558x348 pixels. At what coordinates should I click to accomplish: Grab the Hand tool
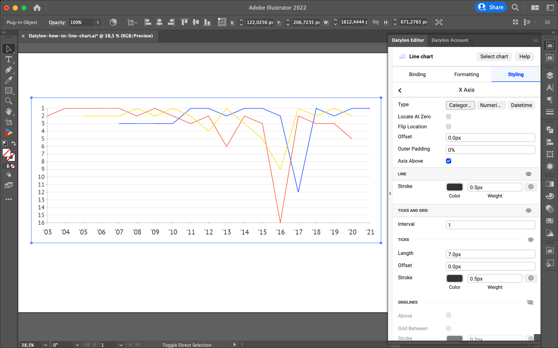coord(9,111)
